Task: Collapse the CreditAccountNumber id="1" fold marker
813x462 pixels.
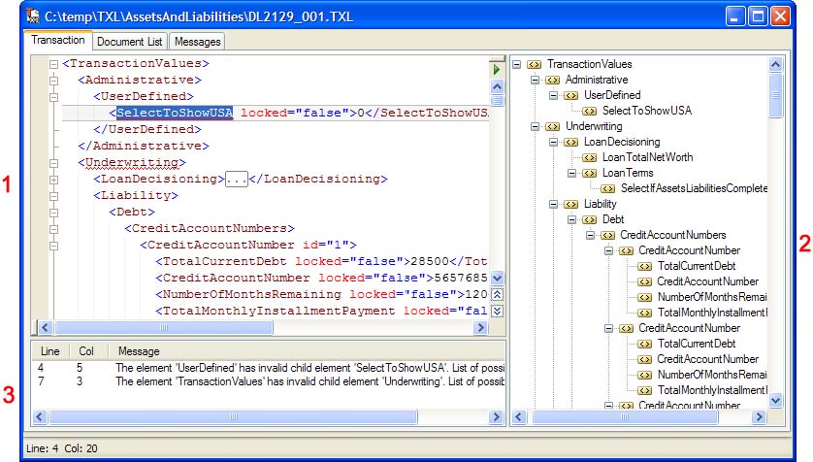Action: tap(53, 246)
